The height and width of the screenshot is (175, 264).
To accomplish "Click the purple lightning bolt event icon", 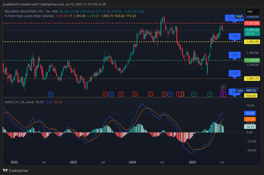I will [223, 88].
